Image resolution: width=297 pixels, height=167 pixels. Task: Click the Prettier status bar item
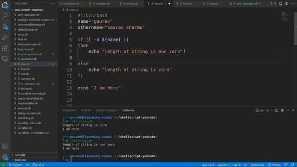tap(274, 165)
